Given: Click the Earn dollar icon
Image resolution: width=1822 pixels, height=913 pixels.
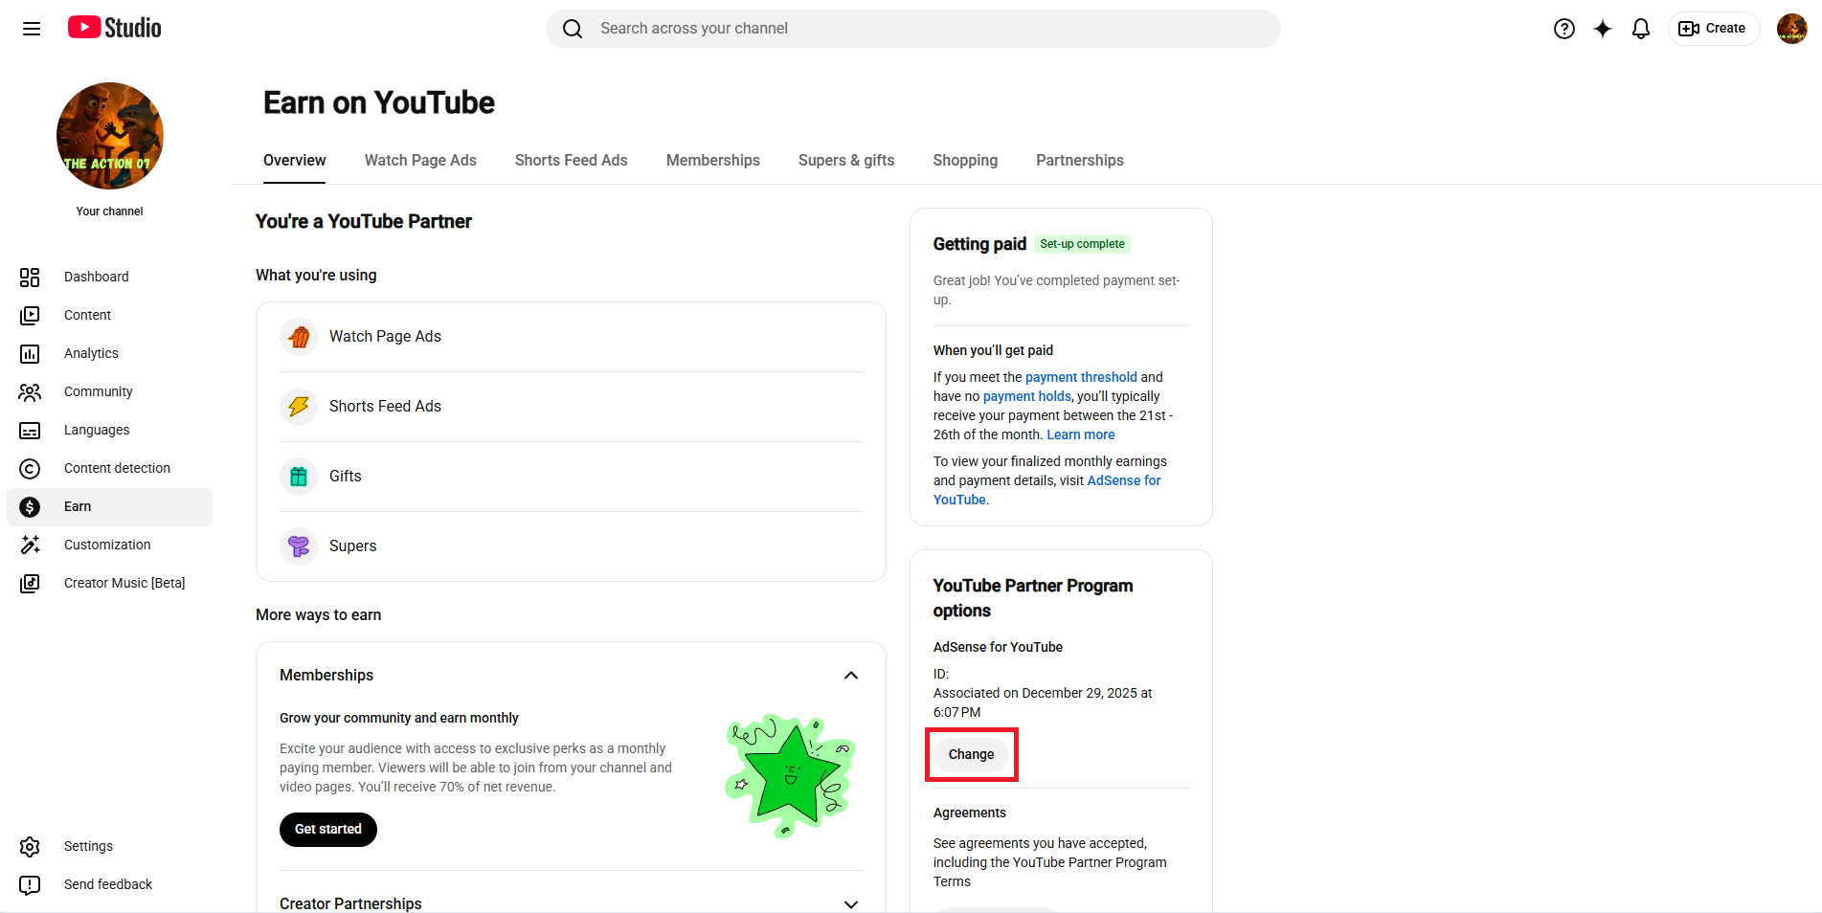Looking at the screenshot, I should point(30,506).
